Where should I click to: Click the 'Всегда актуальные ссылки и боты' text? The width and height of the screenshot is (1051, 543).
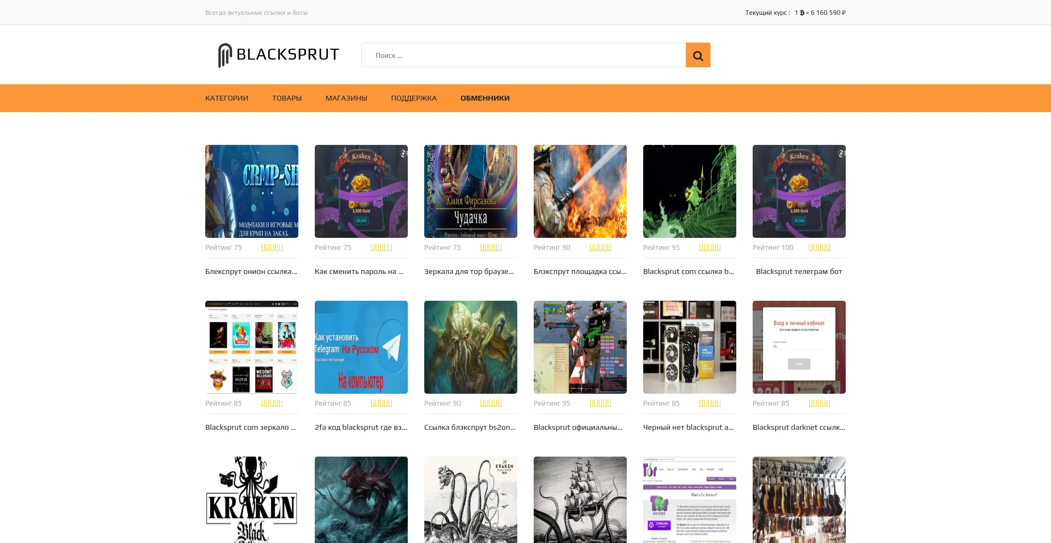[256, 13]
